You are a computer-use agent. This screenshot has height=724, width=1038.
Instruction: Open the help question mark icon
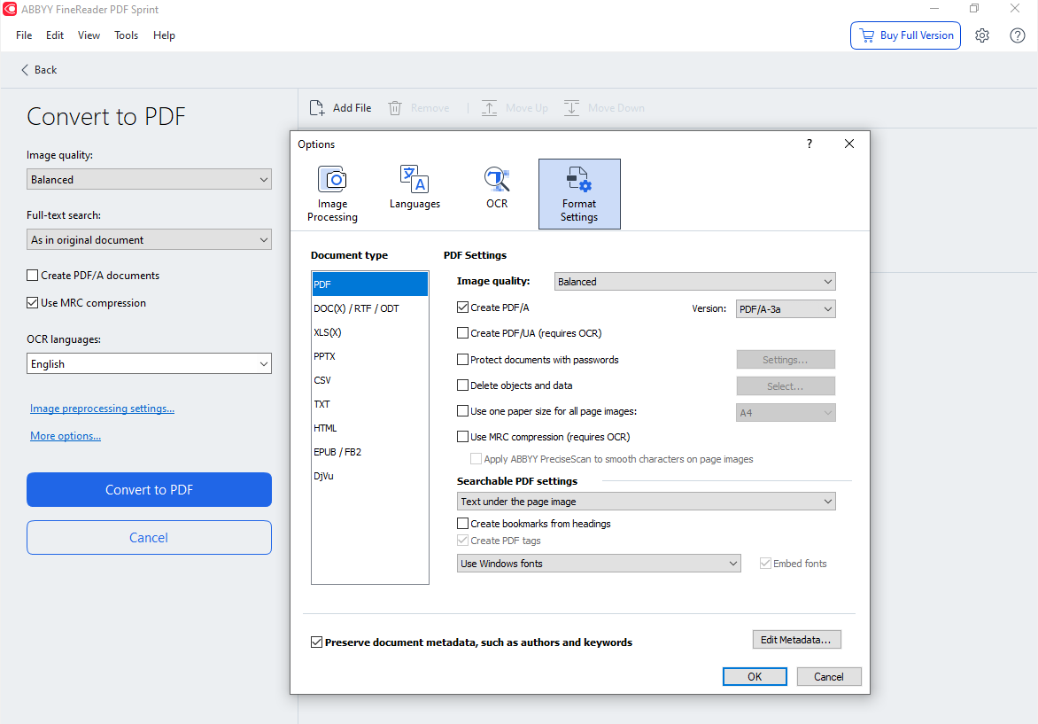tap(1018, 35)
